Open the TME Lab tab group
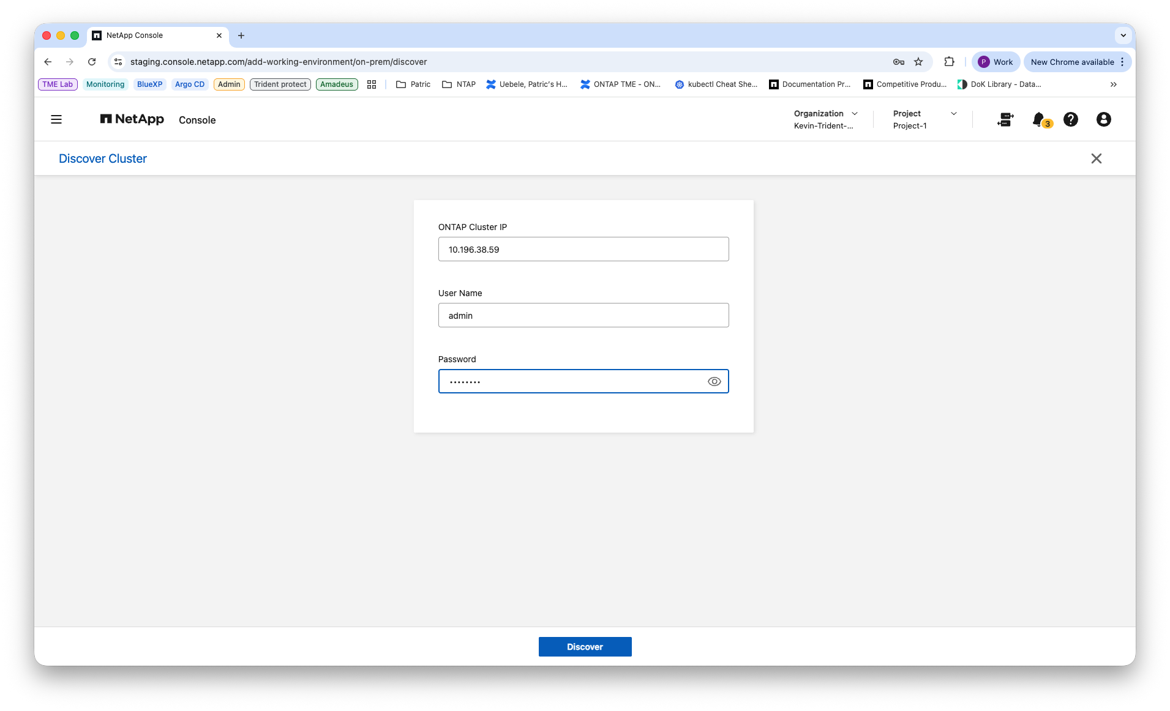The image size is (1170, 711). pos(58,84)
